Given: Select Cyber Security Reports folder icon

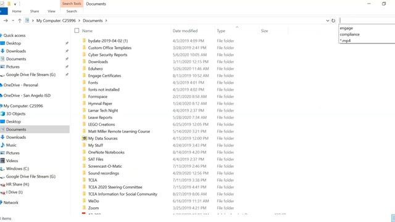Looking at the screenshot, I should click(84, 55).
